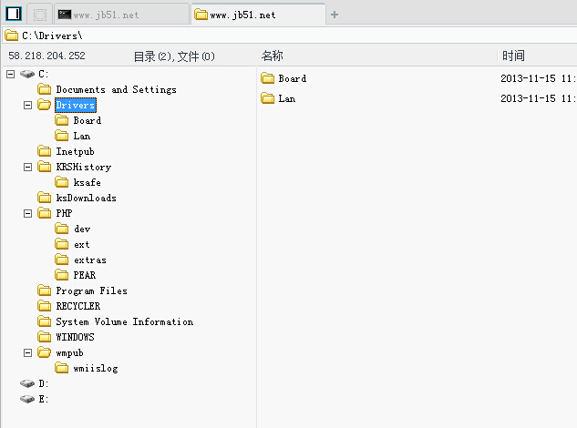577x428 pixels.
Task: Click the terminal icon on first tab
Action: 65,15
